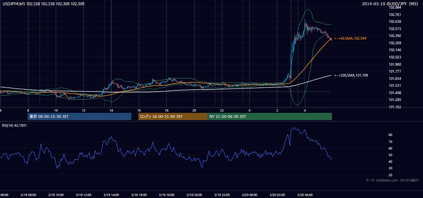Screen dimensions: 423x198
Task: Click price axis value 102.146
Action: (x=395, y=50)
